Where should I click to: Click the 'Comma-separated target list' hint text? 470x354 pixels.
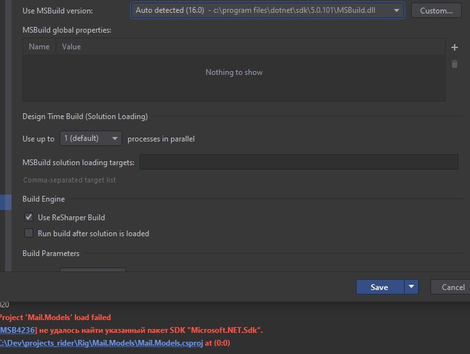pos(70,180)
